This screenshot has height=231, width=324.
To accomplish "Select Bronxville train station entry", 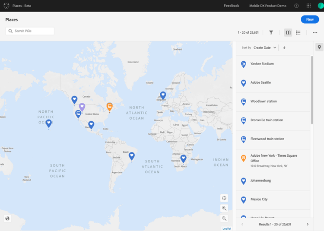I will click(x=273, y=121).
